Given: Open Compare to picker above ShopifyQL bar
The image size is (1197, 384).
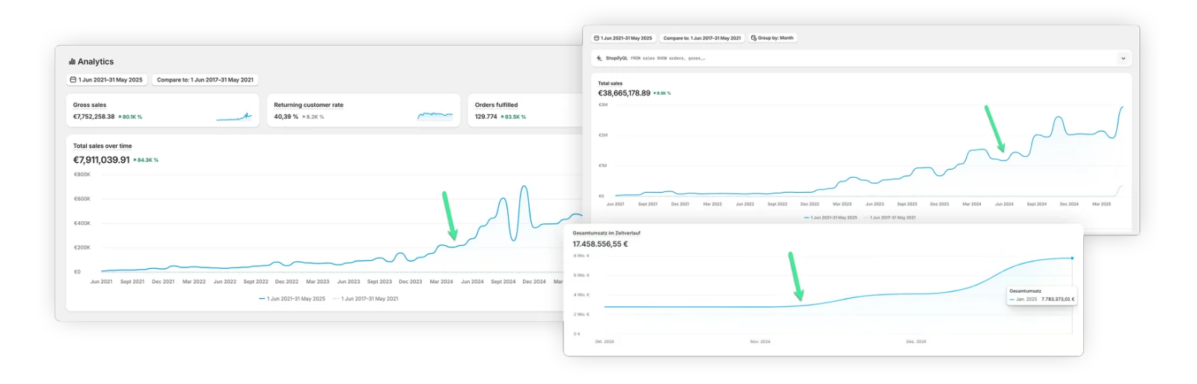Looking at the screenshot, I should [702, 38].
